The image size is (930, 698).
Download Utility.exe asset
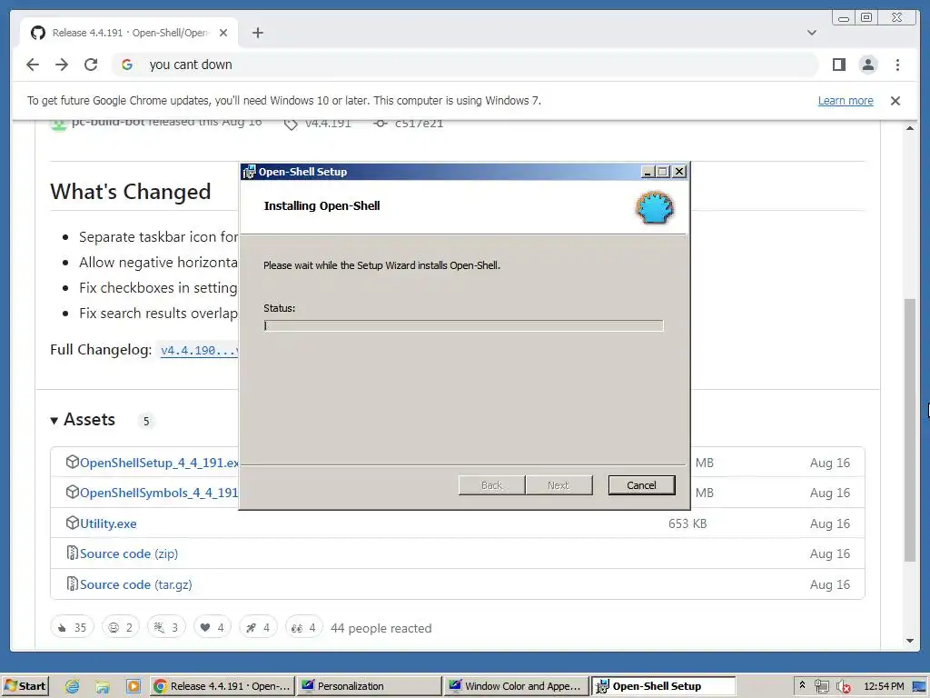pyautogui.click(x=108, y=523)
